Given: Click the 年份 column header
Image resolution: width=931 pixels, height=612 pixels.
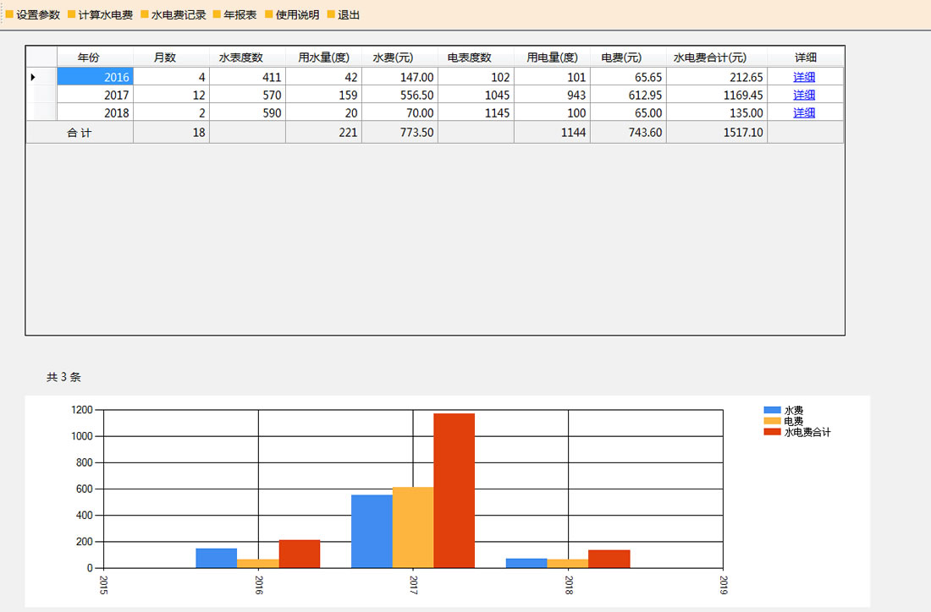Looking at the screenshot, I should coord(95,57).
